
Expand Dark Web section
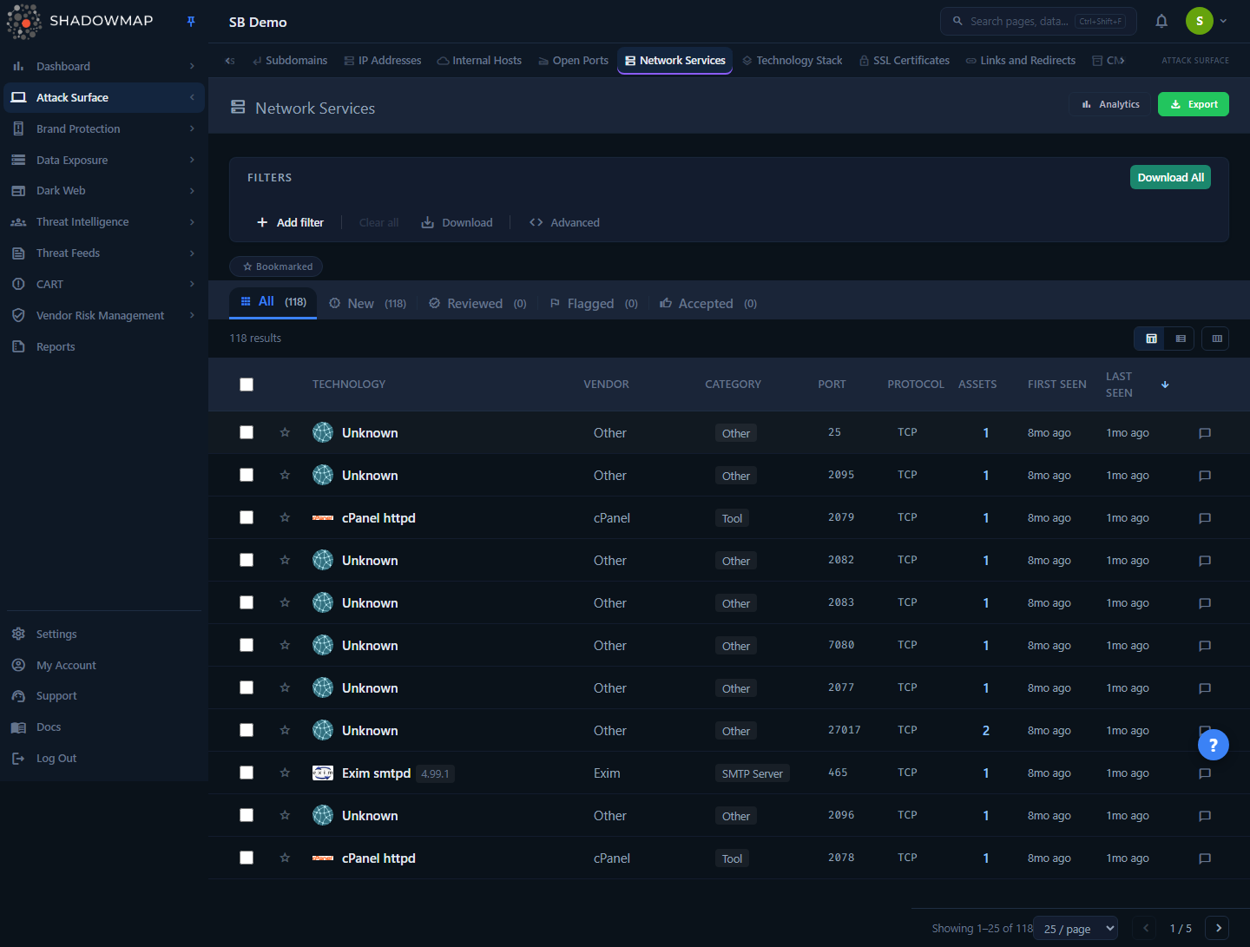104,191
